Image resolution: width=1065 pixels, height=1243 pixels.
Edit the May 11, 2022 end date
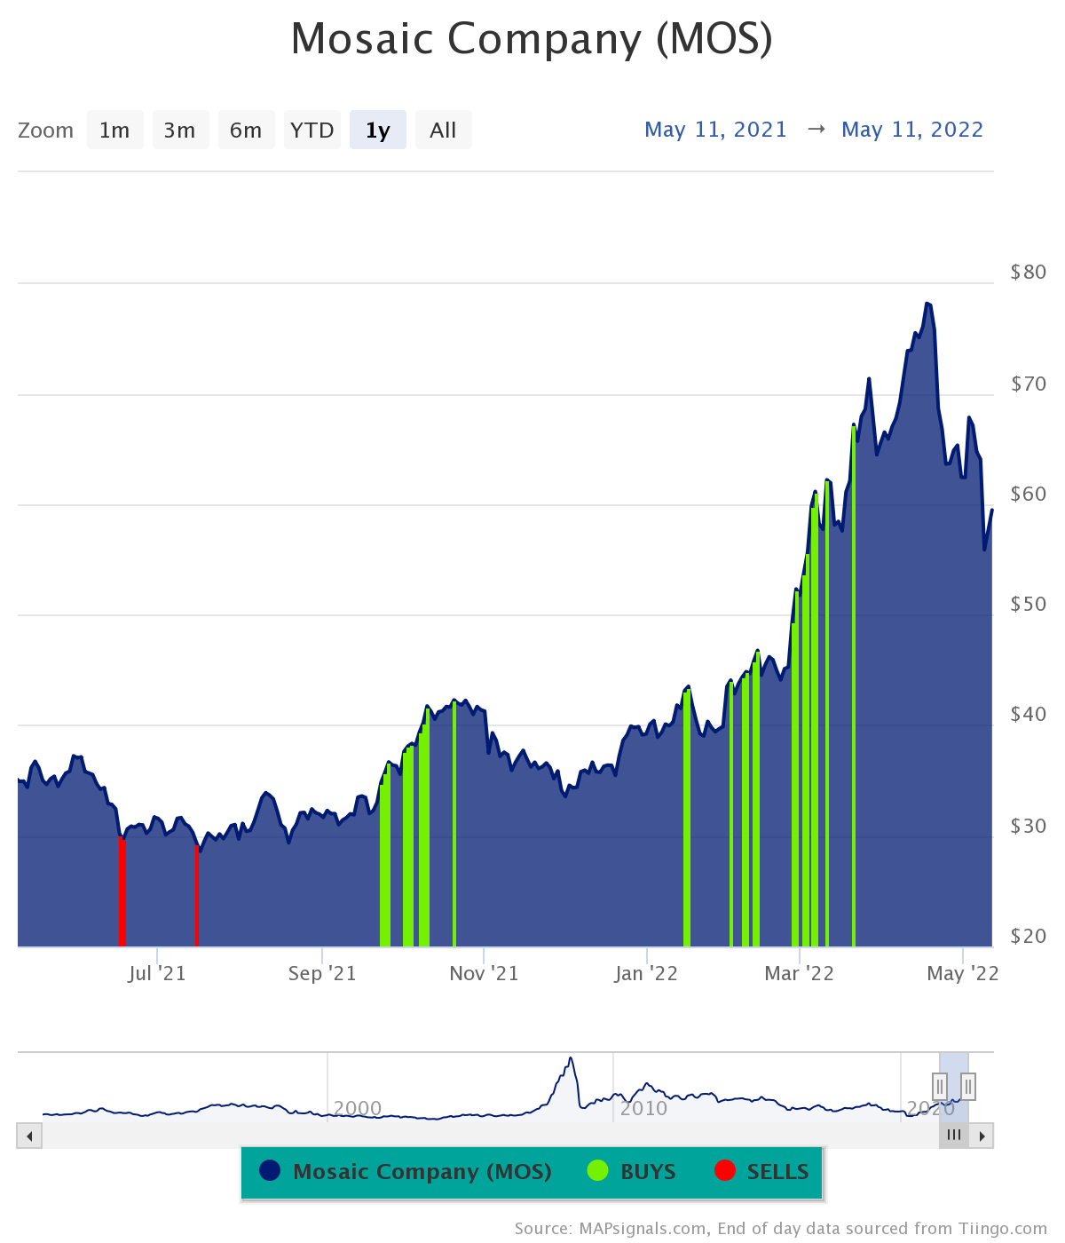tap(912, 130)
